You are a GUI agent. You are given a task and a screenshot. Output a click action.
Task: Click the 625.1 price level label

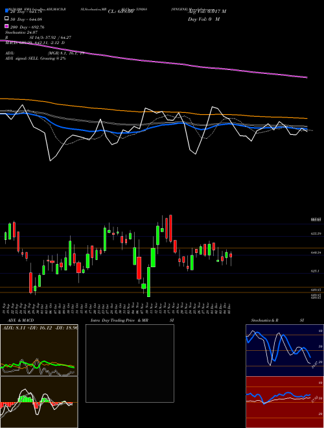coord(315,271)
